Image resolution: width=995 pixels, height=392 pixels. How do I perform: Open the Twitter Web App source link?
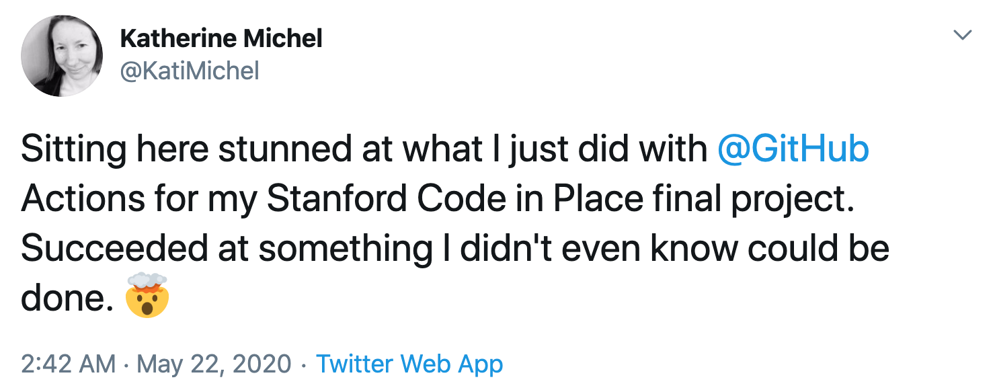coord(409,364)
